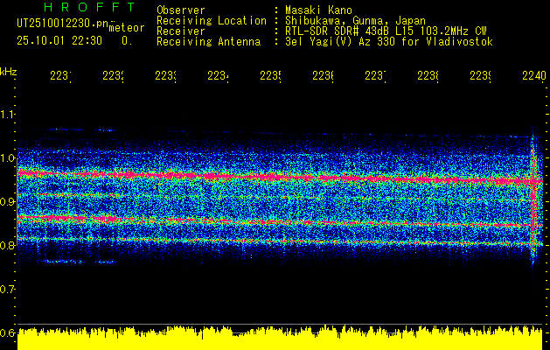Screen dimensions: 550x350
Task: Click the 0.7 kHz axis label
Action: coord(8,289)
